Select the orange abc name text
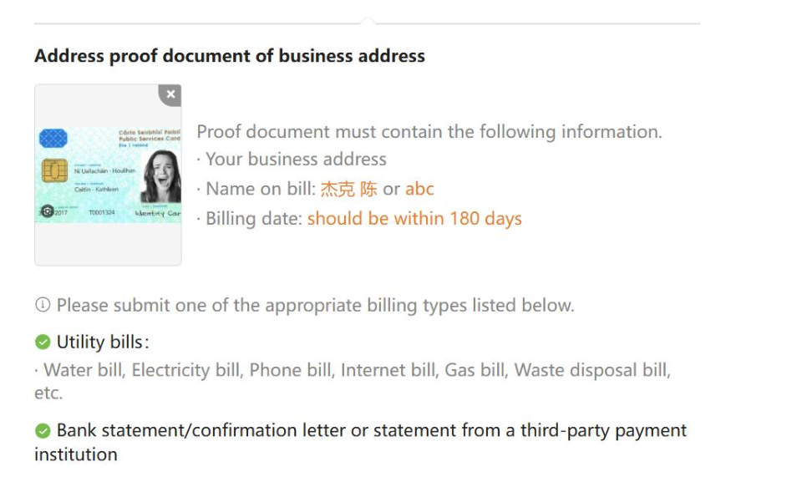Screen dimensions: 797x487 (x=419, y=189)
